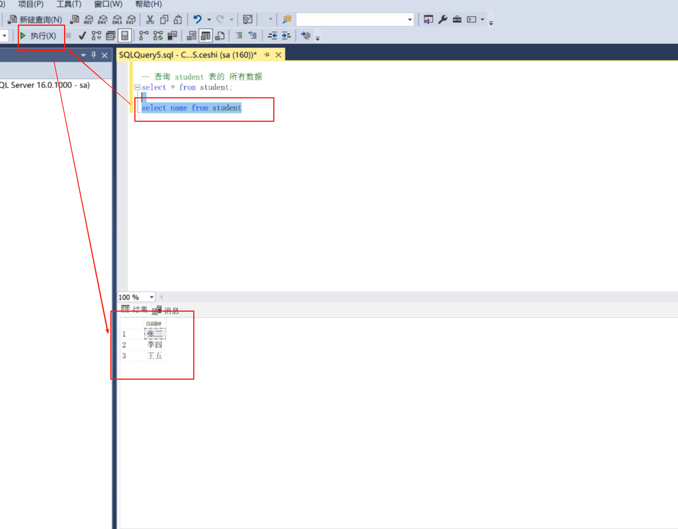The height and width of the screenshot is (529, 678).
Task: Click the Paste icon
Action: (x=178, y=19)
